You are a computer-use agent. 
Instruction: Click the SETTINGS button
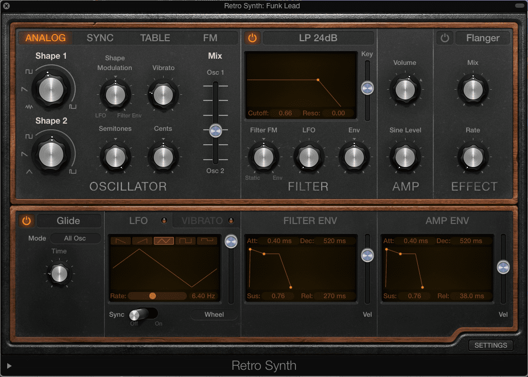(x=490, y=345)
